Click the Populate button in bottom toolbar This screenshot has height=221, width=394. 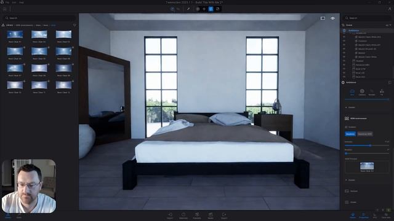(x=197, y=215)
